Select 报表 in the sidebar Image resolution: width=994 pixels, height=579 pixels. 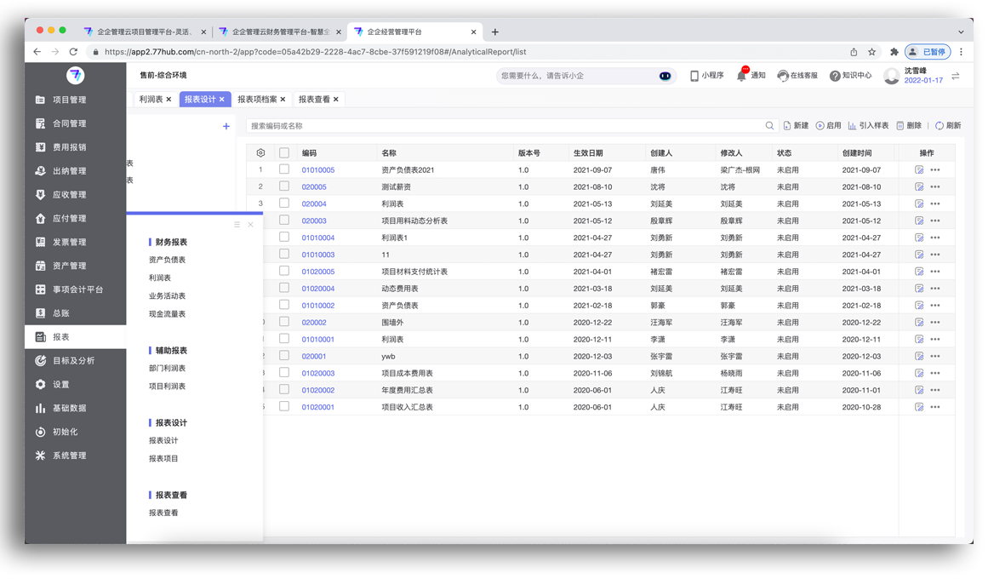76,336
